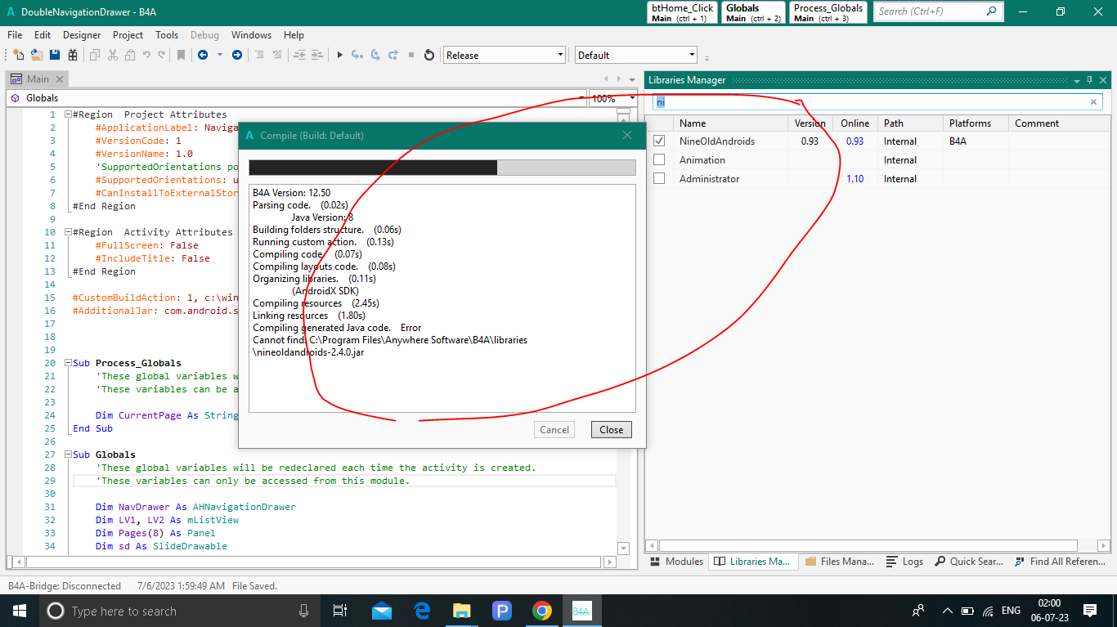Click the Navigate Forward arrow icon
The image size is (1117, 627).
pos(237,55)
